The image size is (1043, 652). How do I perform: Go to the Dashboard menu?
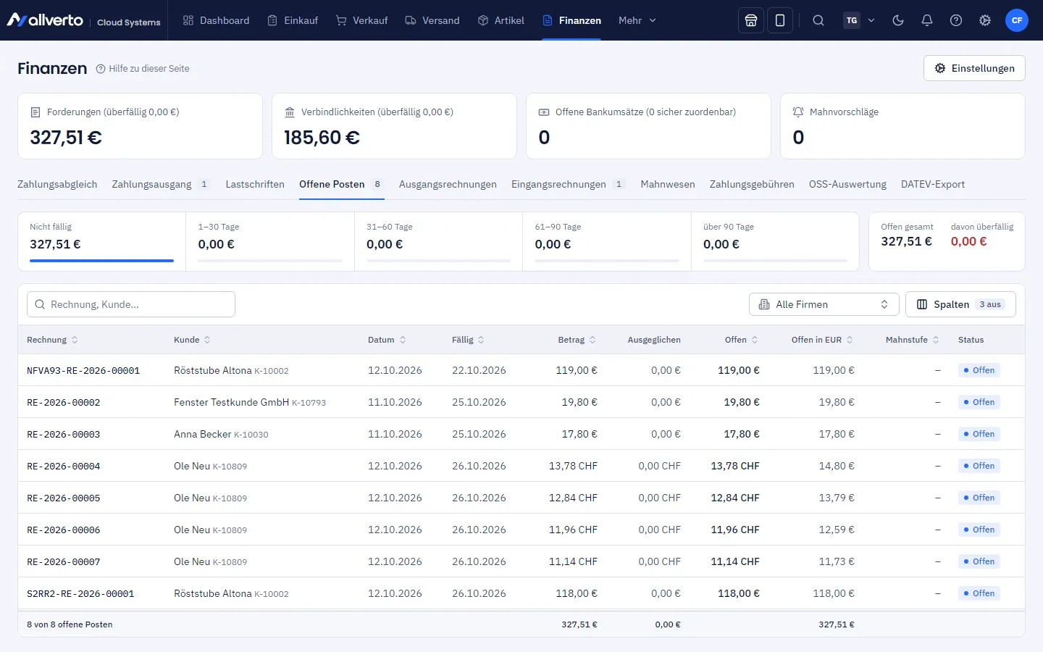pyautogui.click(x=216, y=20)
